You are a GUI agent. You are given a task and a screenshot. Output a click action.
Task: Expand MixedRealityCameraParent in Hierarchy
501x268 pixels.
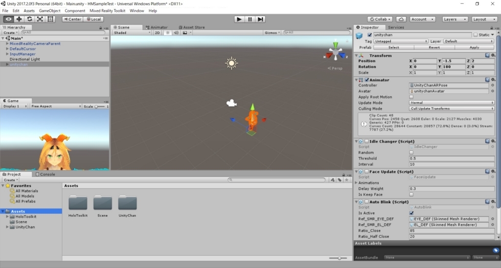click(x=7, y=43)
